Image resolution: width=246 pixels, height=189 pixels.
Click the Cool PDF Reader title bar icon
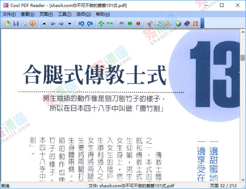pyautogui.click(x=6, y=5)
